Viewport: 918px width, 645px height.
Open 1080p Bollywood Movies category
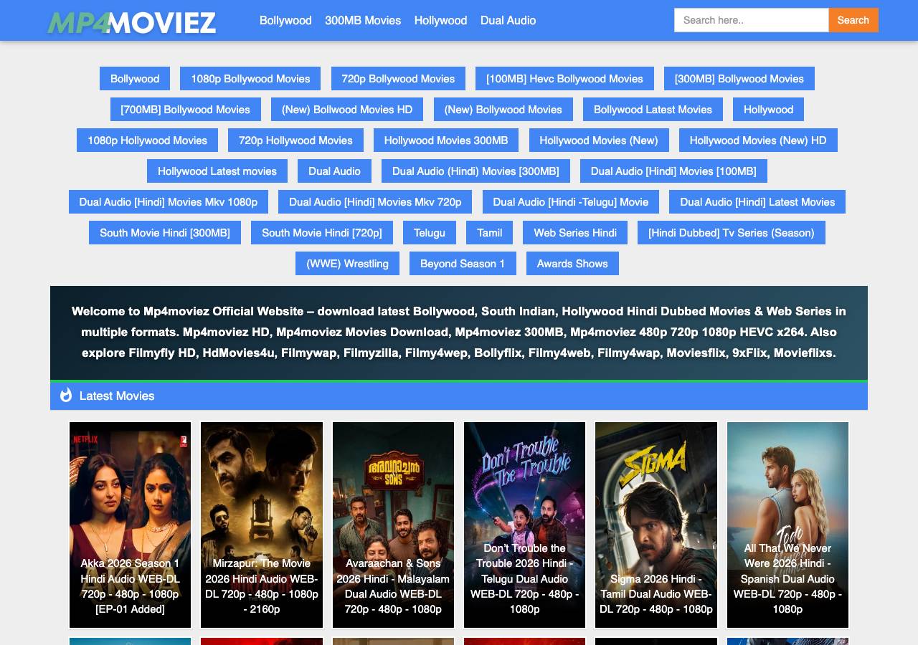pyautogui.click(x=250, y=78)
